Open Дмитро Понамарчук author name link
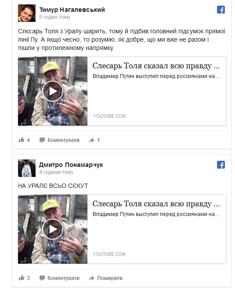The image size is (235, 290). (71, 165)
